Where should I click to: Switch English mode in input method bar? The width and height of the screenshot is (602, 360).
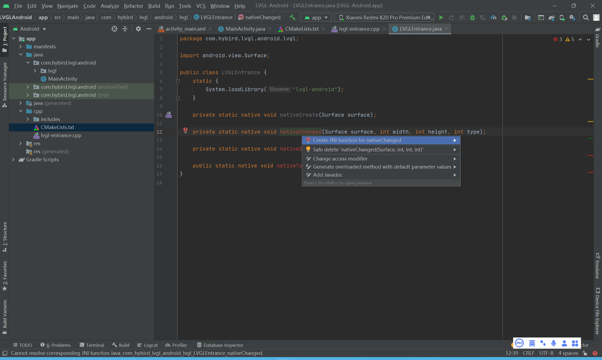tap(532, 343)
